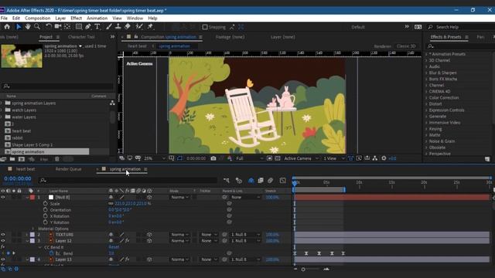Select the Home tool icon
Image resolution: width=495 pixels, height=278 pixels.
pos(7,27)
